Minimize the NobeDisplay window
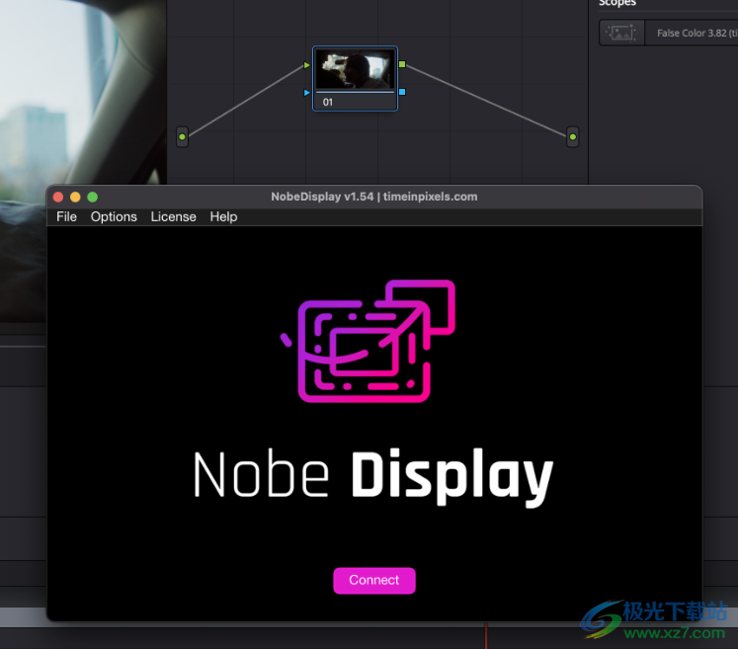 click(75, 197)
